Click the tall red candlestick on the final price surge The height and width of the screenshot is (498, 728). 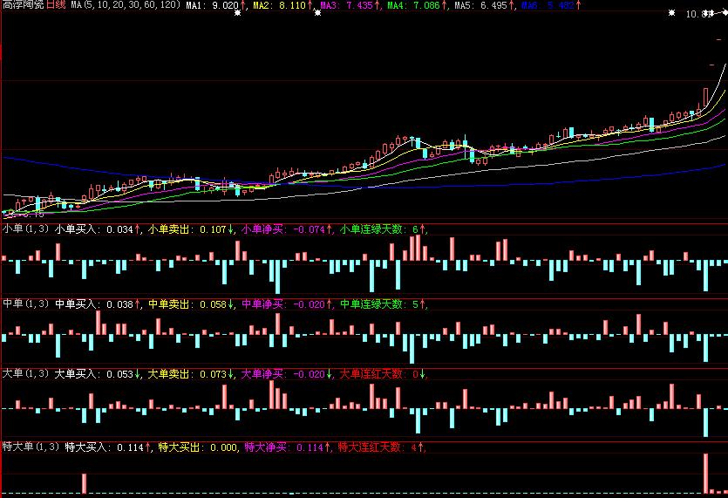click(x=705, y=99)
